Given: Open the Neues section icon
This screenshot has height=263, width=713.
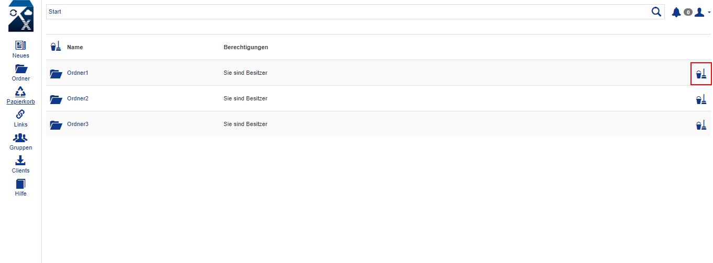Looking at the screenshot, I should [20, 45].
